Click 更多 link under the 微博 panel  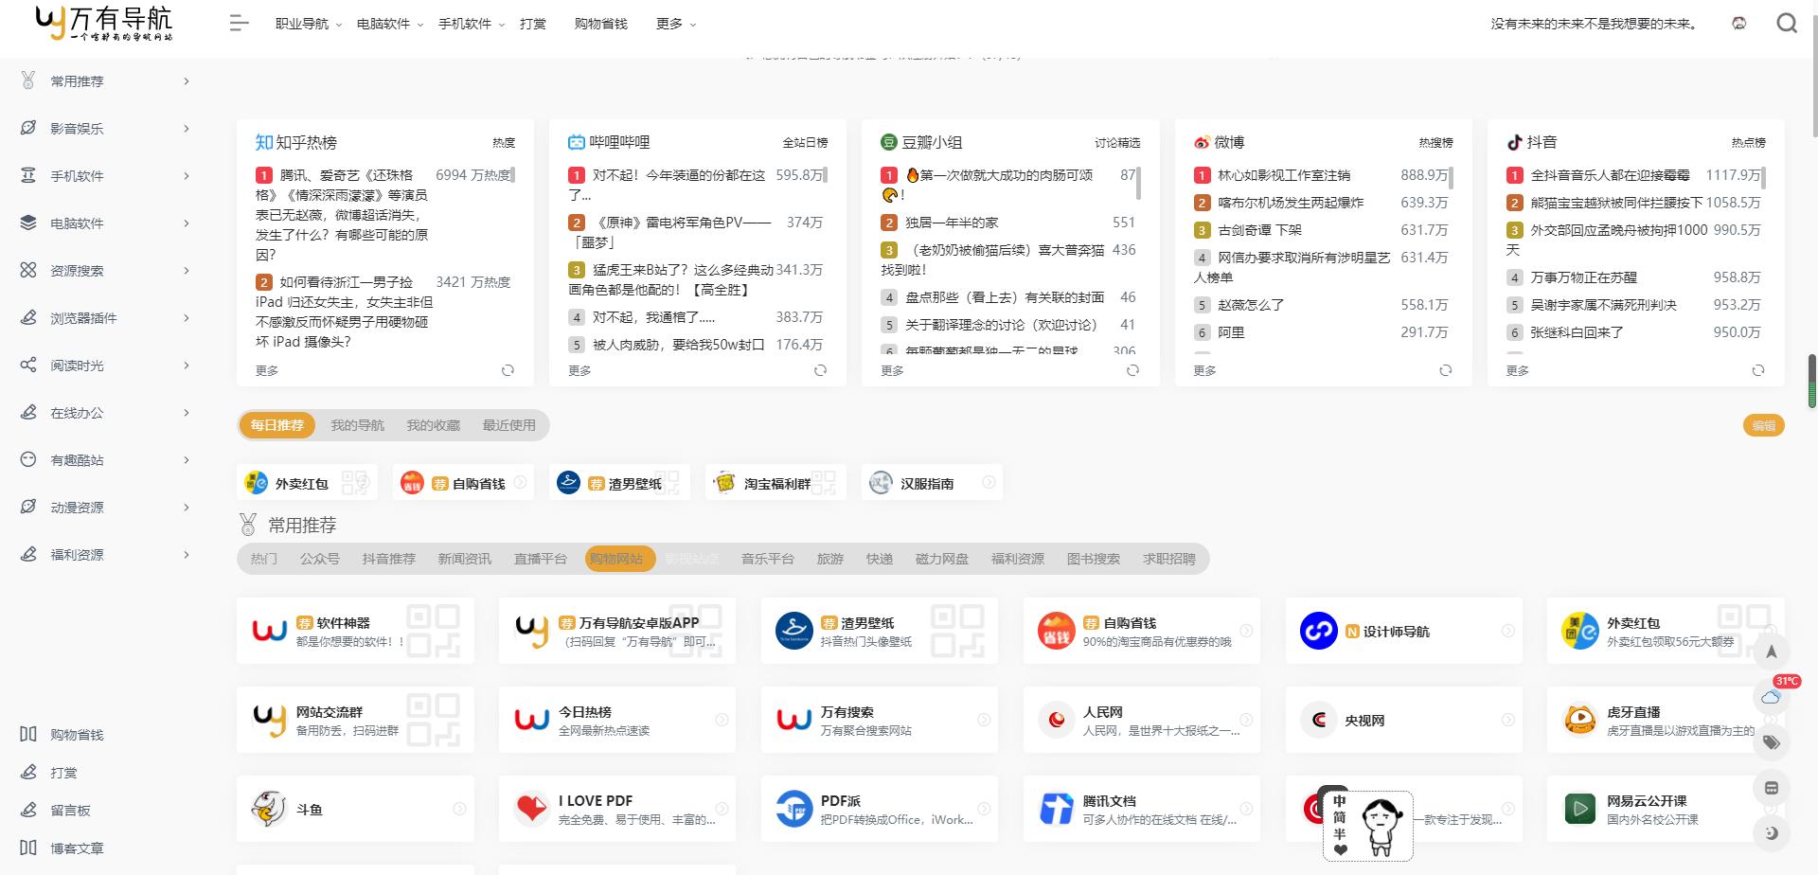(x=1204, y=370)
